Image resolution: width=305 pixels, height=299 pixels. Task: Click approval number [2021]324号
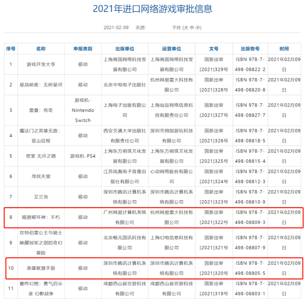(x=214, y=182)
